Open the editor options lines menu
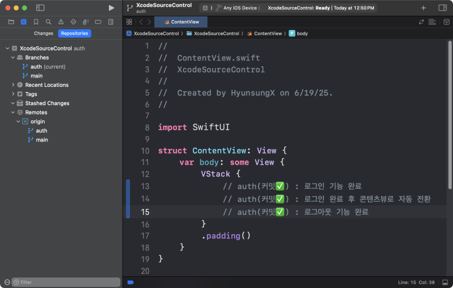453x288 pixels. (432, 22)
